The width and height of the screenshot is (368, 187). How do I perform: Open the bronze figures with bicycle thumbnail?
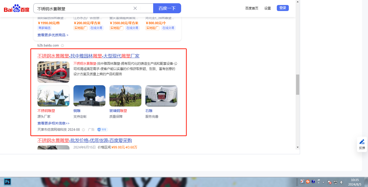click(125, 96)
